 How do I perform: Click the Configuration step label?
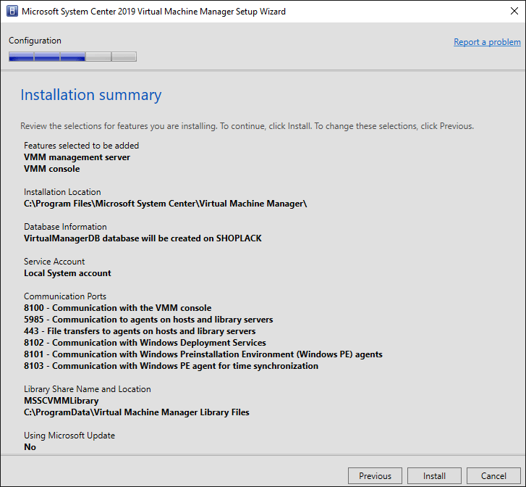(x=35, y=41)
